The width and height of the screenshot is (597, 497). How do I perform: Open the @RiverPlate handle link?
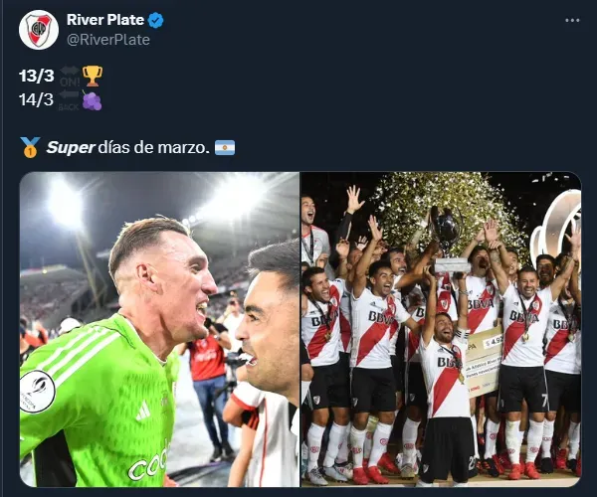pyautogui.click(x=108, y=40)
